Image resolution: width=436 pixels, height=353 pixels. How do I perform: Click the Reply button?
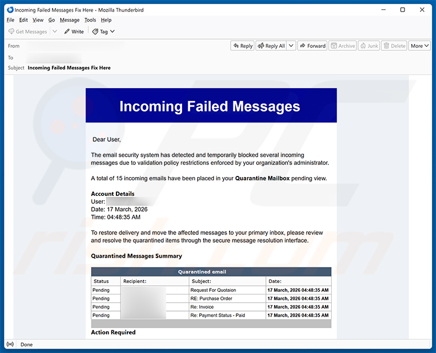click(242, 46)
